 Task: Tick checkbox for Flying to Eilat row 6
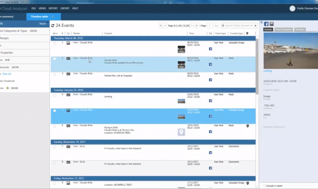coord(55,126)
